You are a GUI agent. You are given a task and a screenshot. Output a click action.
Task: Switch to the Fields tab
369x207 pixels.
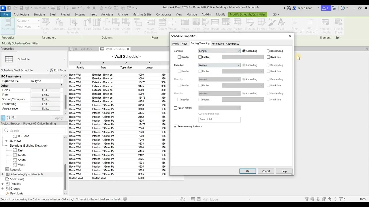(176, 44)
